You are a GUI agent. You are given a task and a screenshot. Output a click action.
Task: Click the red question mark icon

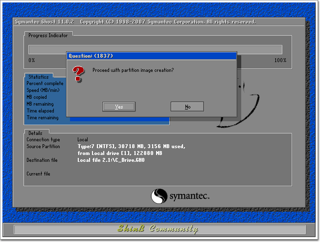[78, 74]
